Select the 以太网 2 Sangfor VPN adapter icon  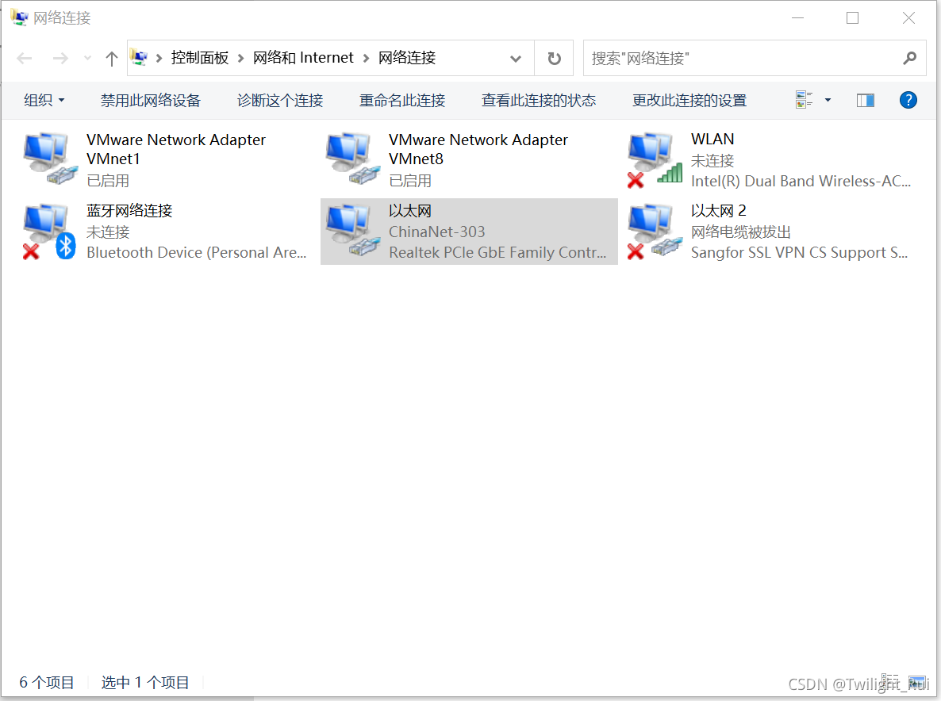[x=655, y=232]
